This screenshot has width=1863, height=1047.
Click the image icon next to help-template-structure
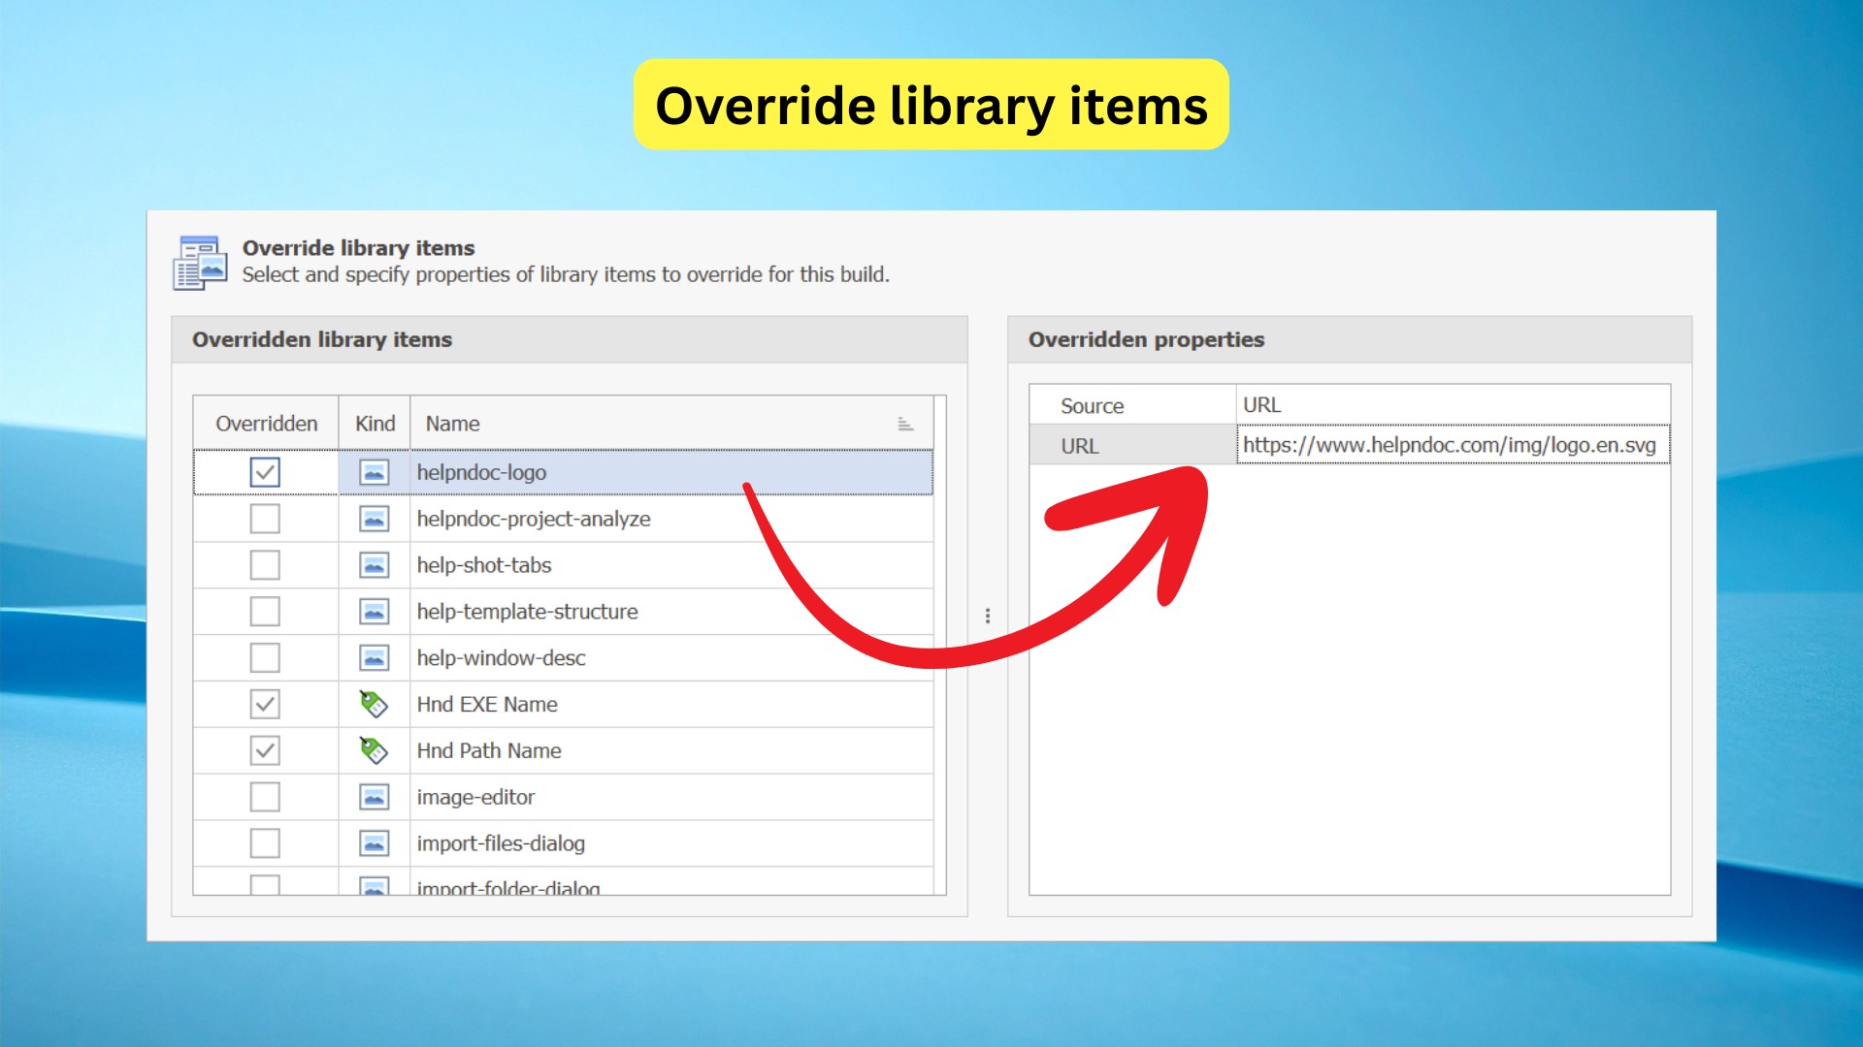click(x=374, y=611)
